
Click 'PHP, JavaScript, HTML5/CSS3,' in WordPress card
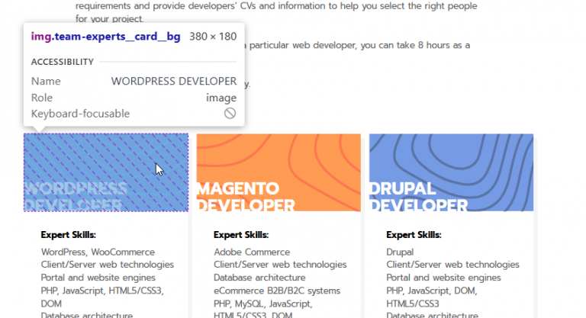tap(102, 291)
